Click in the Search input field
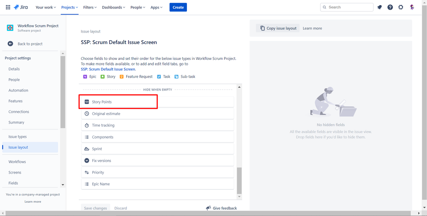Viewport: 427px width, 216px height. click(x=347, y=7)
